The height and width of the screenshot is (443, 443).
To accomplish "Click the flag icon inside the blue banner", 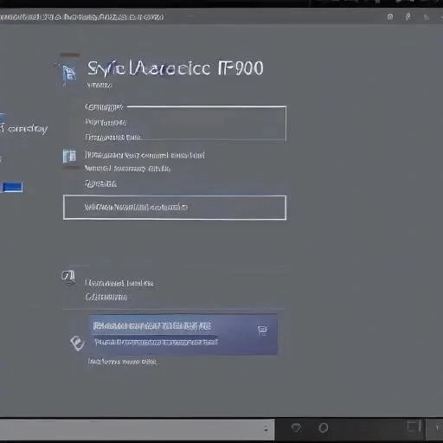I will (x=262, y=331).
